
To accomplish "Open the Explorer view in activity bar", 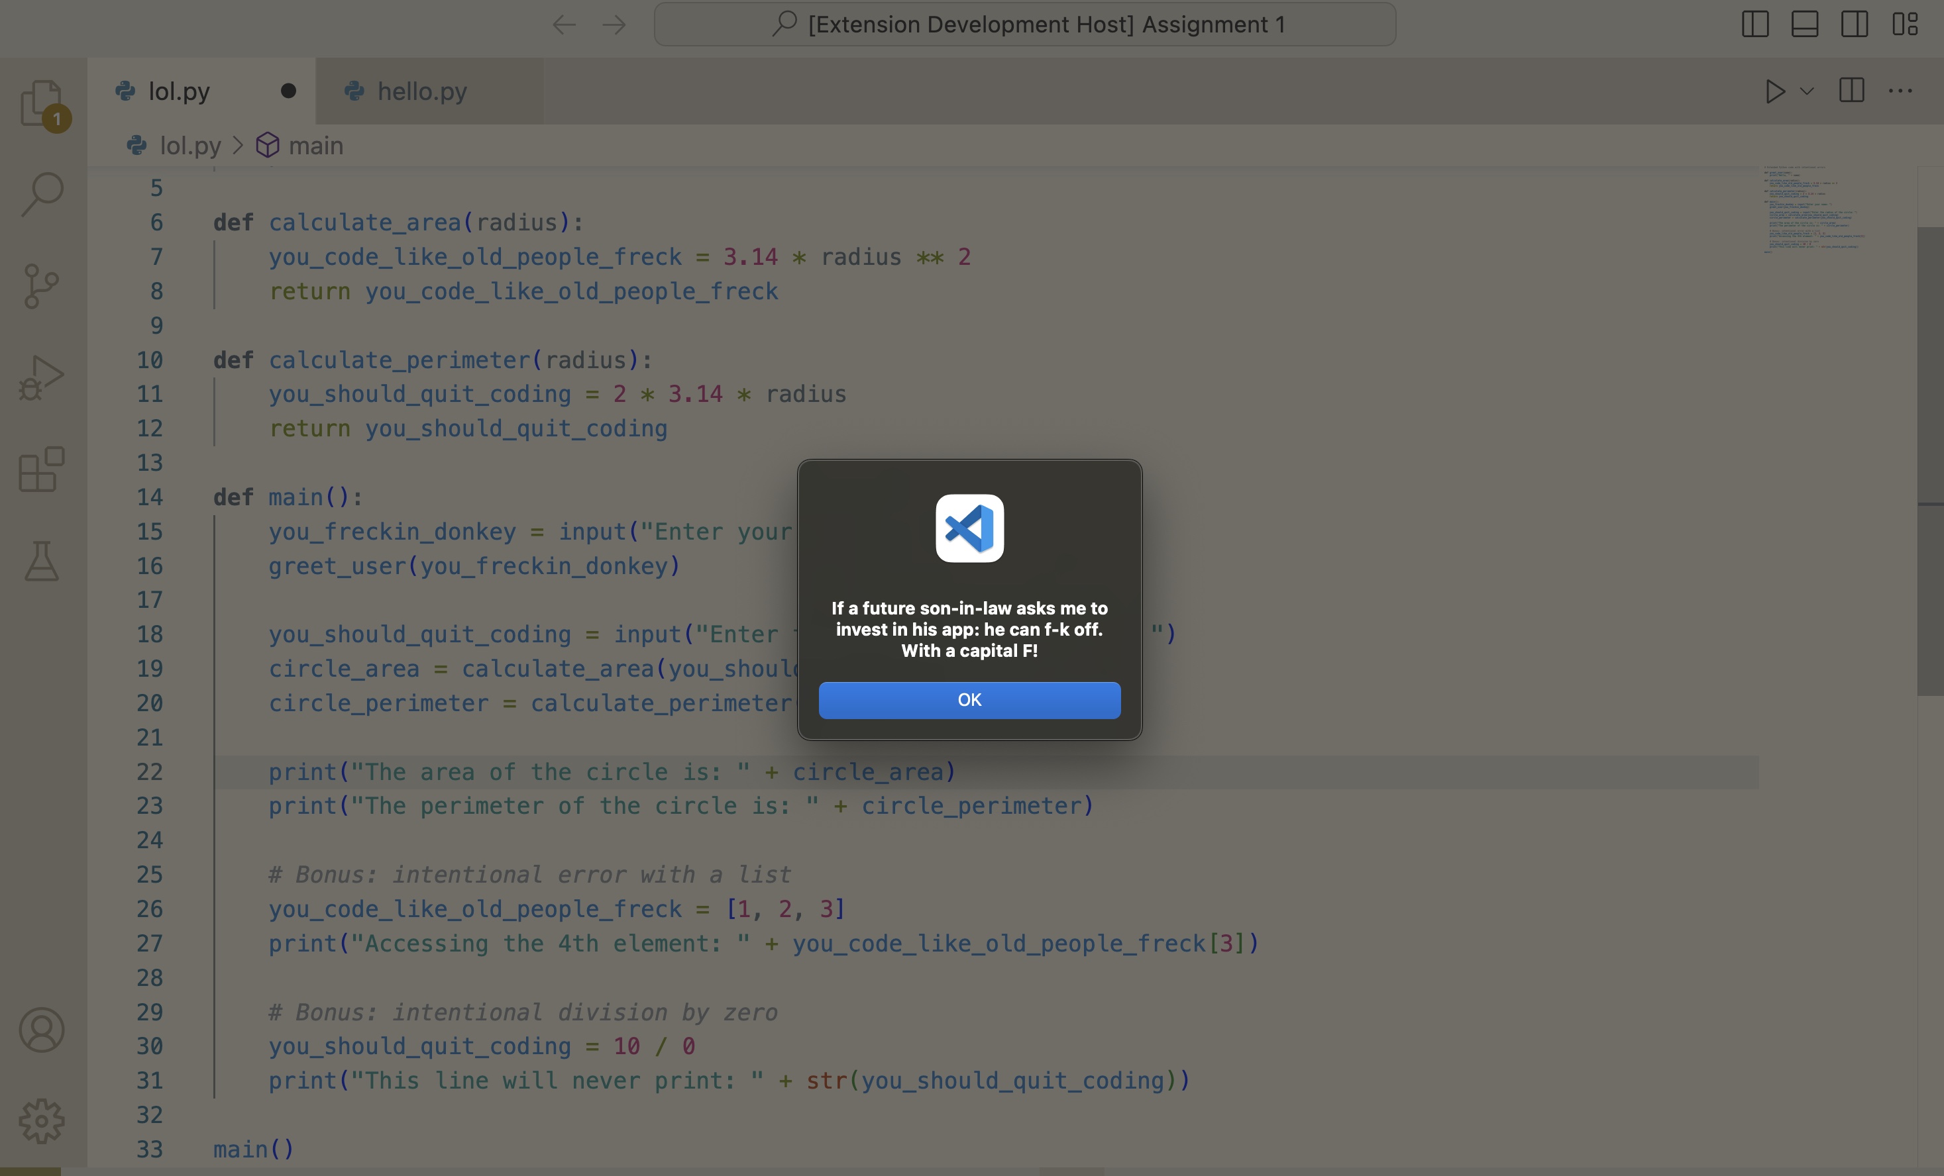I will click(x=42, y=103).
